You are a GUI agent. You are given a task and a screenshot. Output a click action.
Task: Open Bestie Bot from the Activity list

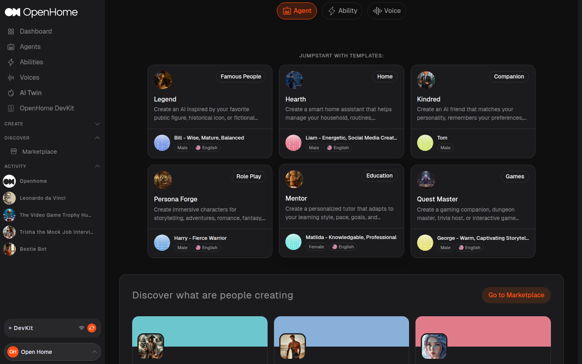33,249
